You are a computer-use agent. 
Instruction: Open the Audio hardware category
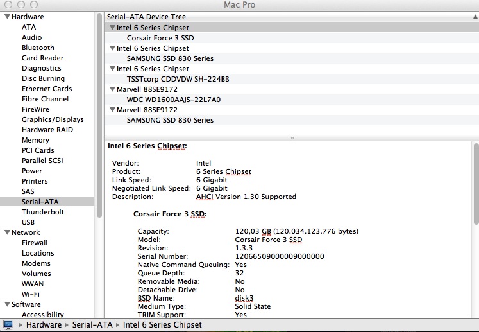point(32,37)
